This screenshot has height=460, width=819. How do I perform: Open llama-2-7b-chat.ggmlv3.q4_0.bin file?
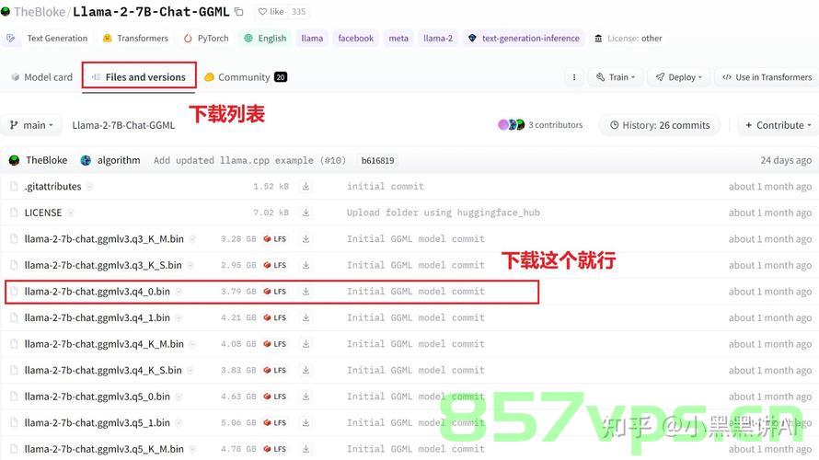coord(98,292)
